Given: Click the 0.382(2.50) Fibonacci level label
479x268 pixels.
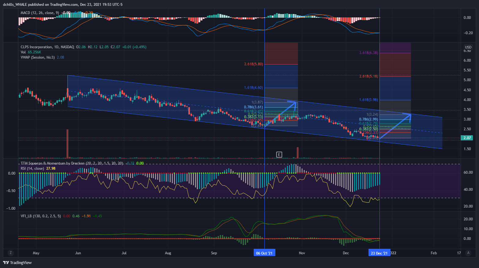Looking at the screenshot, I should tap(368, 129).
